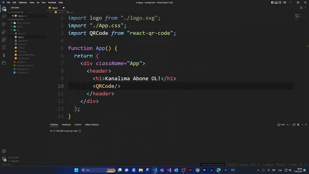Open the Explorer view in activity bar
Screen dimensions: 309x174
coord(4,9)
